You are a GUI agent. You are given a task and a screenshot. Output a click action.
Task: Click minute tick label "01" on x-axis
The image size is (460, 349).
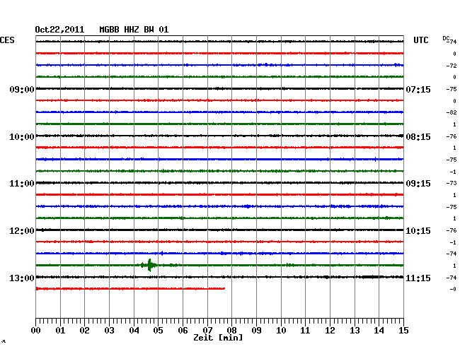pyautogui.click(x=60, y=331)
